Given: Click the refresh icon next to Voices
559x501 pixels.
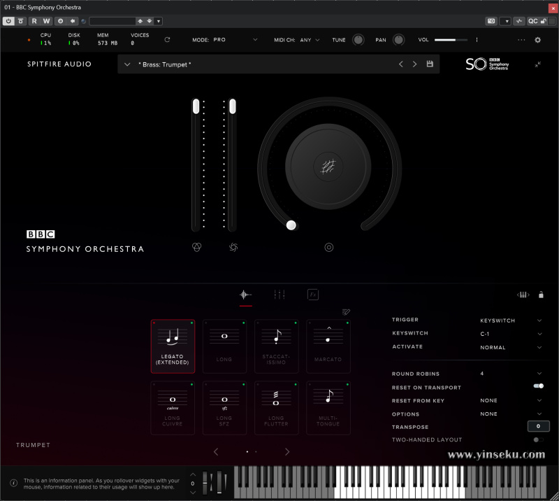Looking at the screenshot, I should click(x=167, y=40).
